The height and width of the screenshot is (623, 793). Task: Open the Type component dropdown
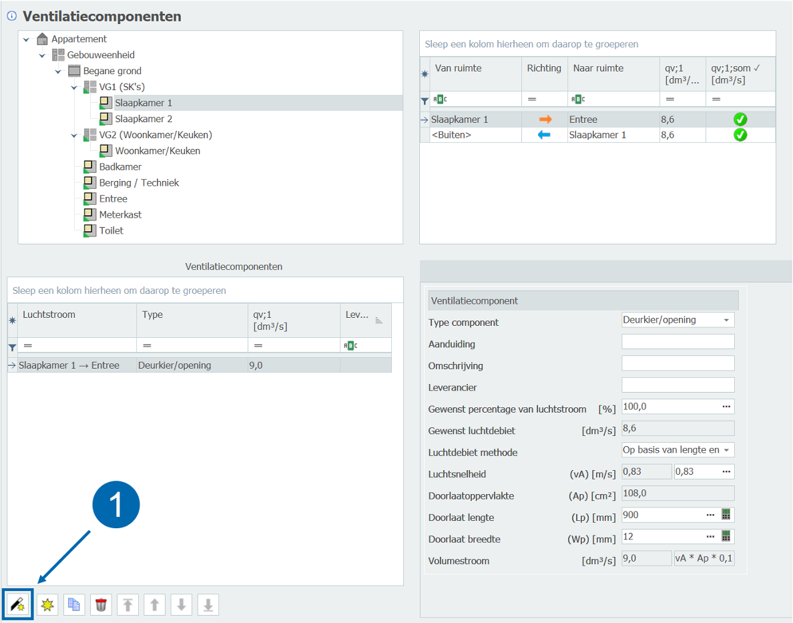click(x=726, y=320)
